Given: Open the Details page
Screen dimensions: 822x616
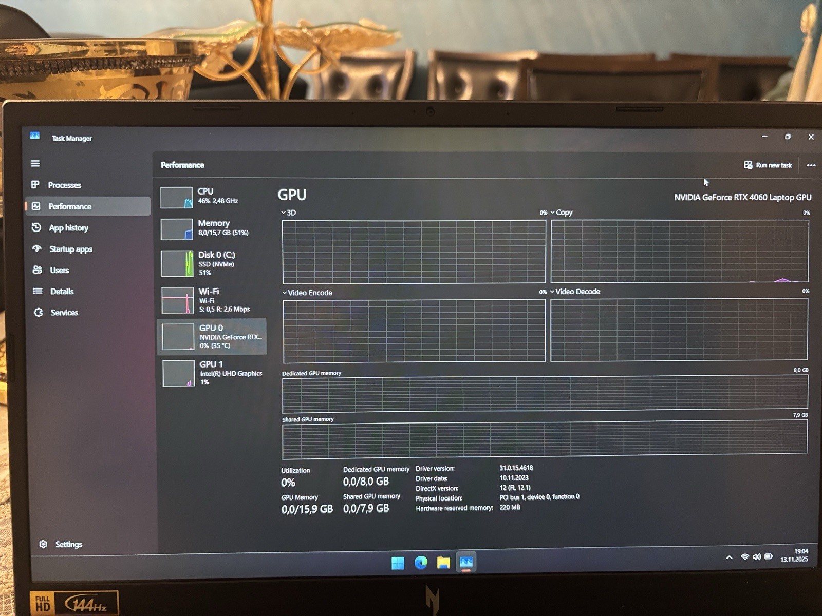Looking at the screenshot, I should 90,291.
